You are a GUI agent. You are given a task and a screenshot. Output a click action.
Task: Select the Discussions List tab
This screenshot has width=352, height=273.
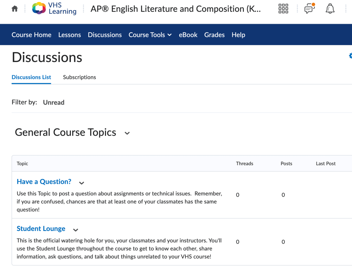(x=31, y=77)
